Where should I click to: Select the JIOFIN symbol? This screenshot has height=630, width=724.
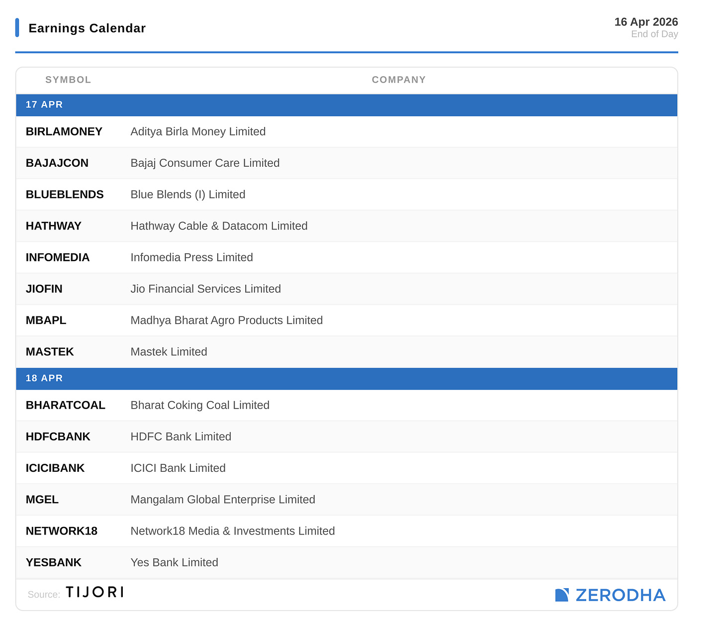point(44,289)
